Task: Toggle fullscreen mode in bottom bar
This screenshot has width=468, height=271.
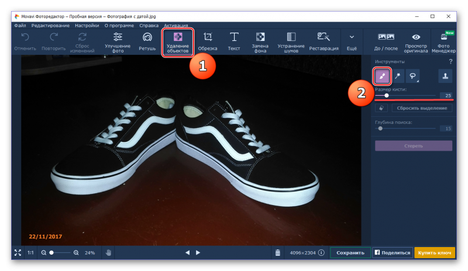Action: (18, 253)
